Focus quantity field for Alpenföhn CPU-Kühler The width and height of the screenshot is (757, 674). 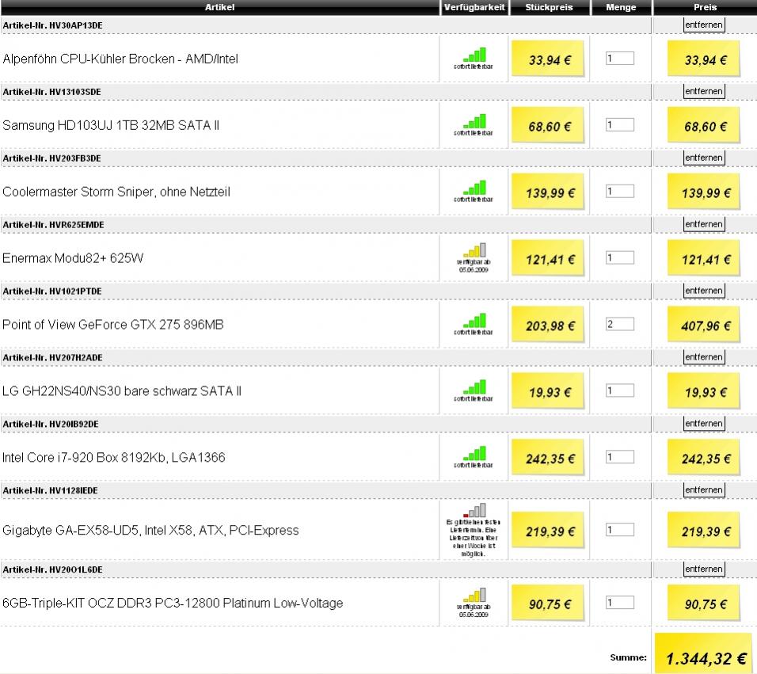(620, 59)
